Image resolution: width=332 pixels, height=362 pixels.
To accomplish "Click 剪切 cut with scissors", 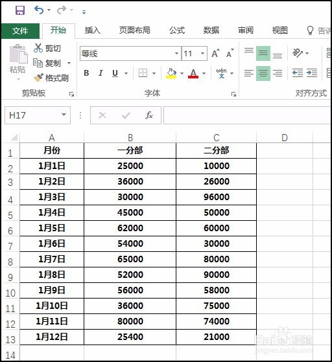I will click(x=47, y=49).
